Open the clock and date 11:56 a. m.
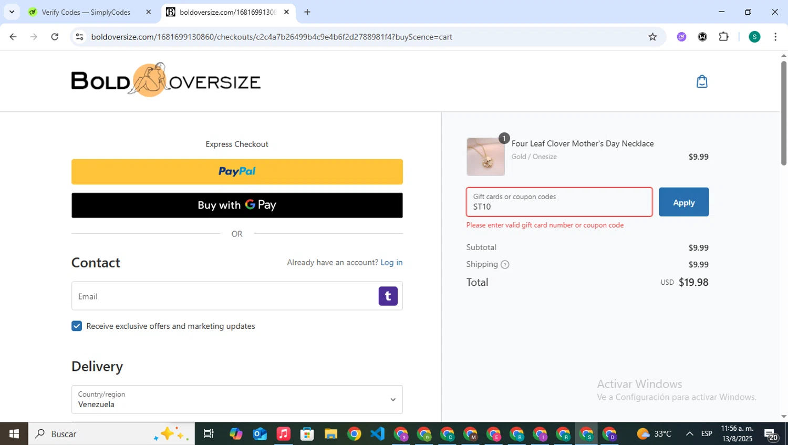The image size is (788, 445). pyautogui.click(x=737, y=434)
